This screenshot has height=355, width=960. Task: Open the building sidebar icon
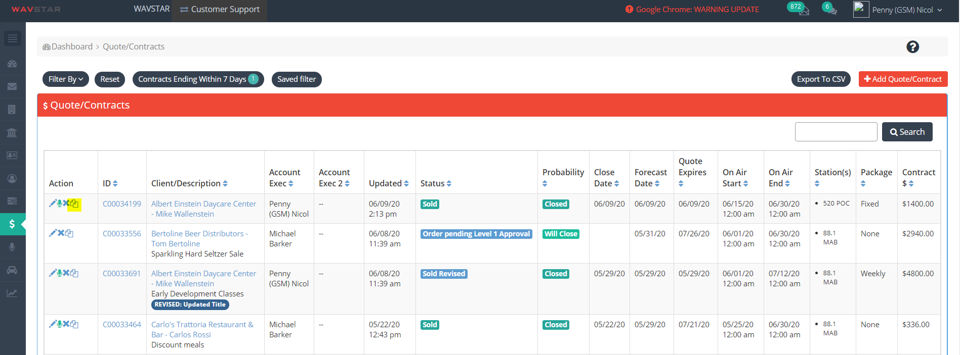click(x=12, y=110)
